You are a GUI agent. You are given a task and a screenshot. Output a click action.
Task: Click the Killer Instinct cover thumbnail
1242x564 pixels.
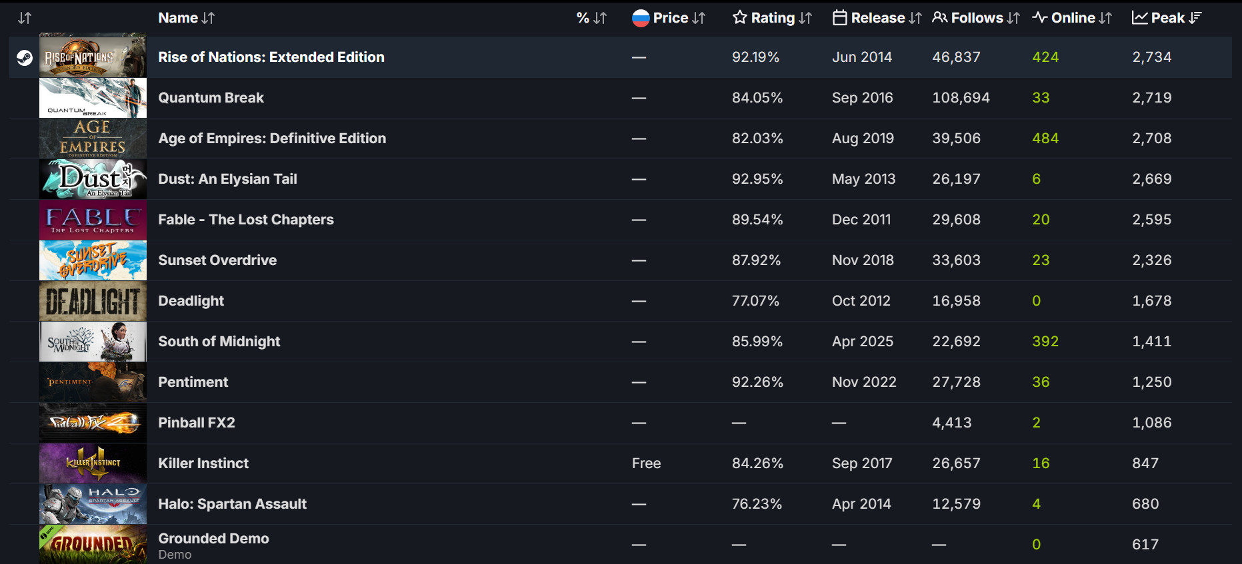(x=93, y=463)
